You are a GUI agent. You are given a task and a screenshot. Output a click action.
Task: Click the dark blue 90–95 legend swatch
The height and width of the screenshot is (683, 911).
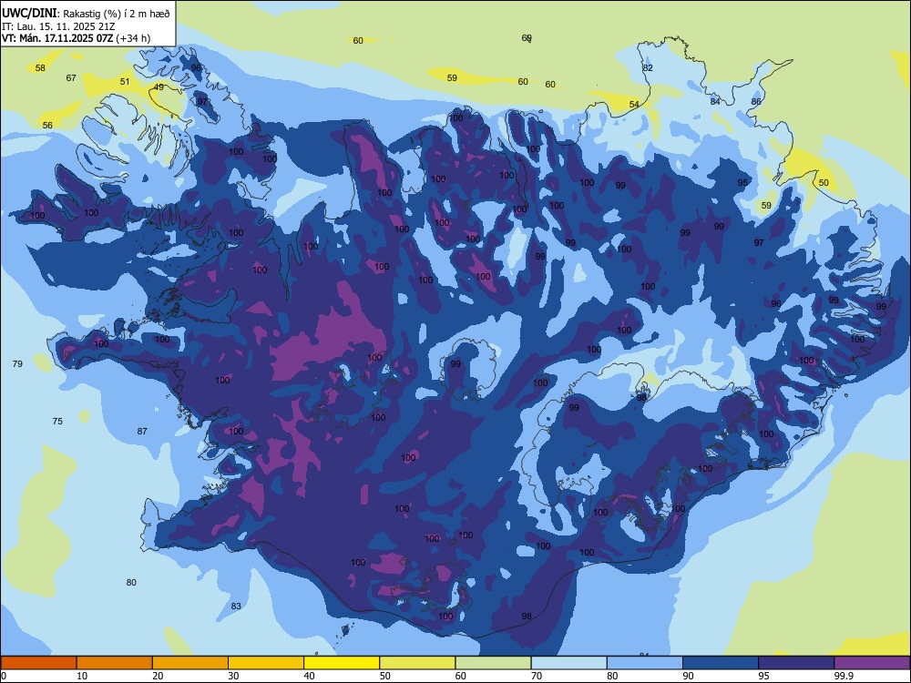(x=721, y=663)
